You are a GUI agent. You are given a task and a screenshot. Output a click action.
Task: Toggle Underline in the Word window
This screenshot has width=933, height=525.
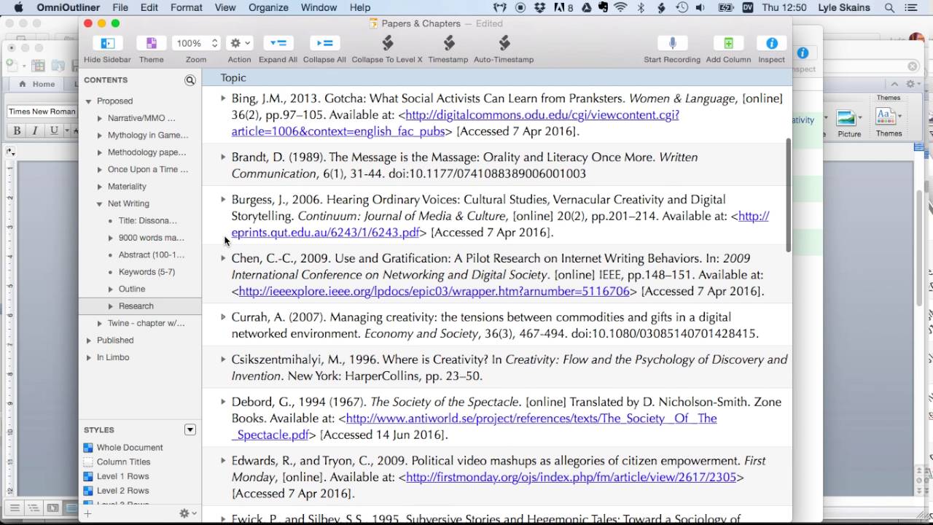click(x=53, y=131)
